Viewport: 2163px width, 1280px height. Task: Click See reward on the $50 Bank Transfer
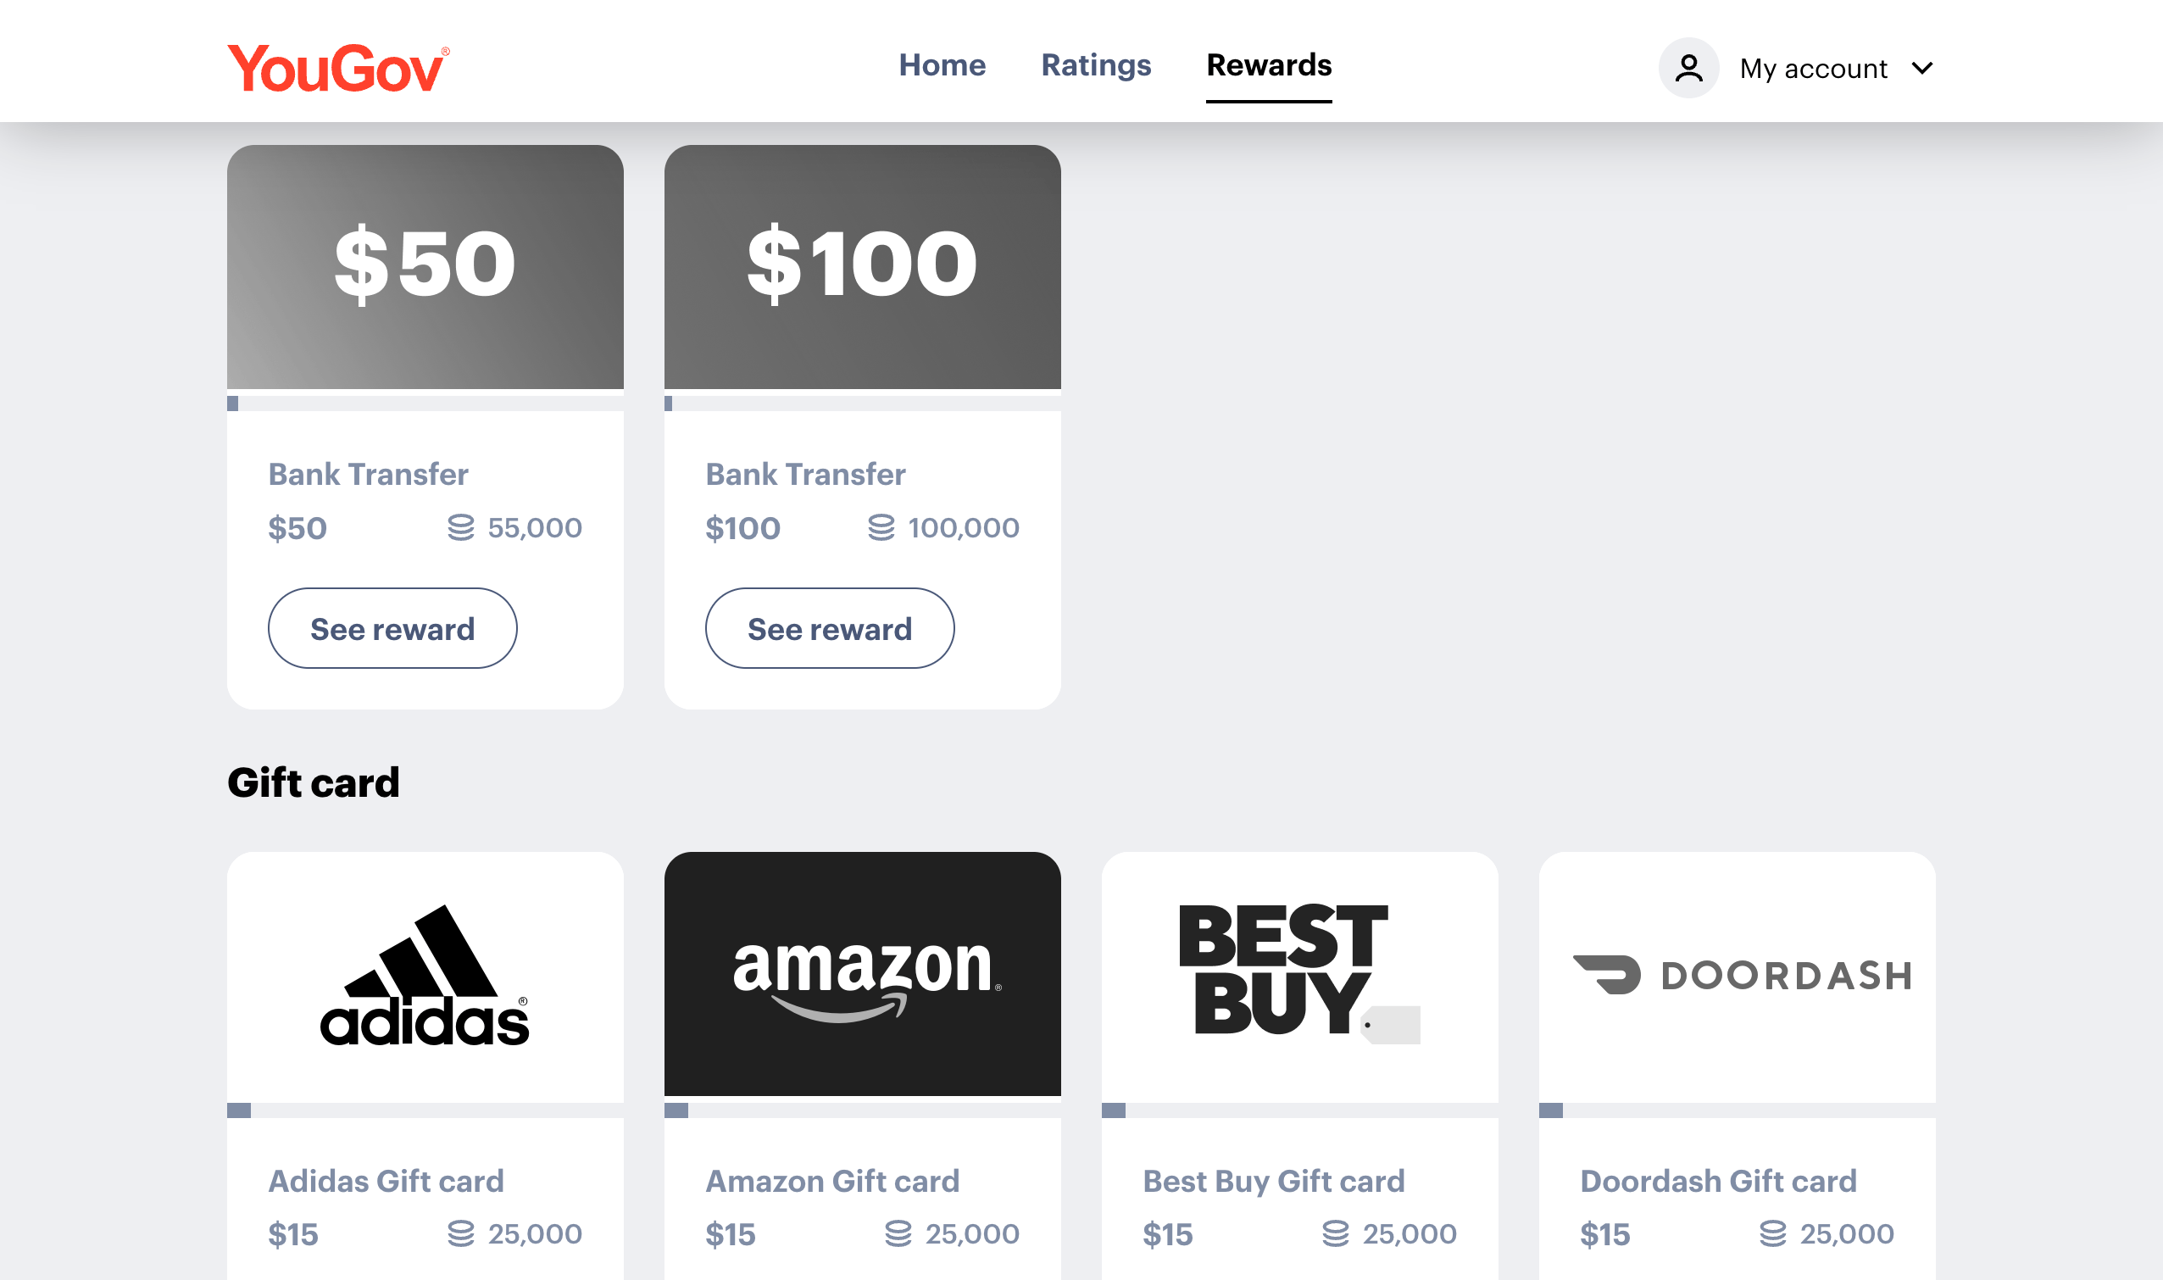[x=392, y=628]
